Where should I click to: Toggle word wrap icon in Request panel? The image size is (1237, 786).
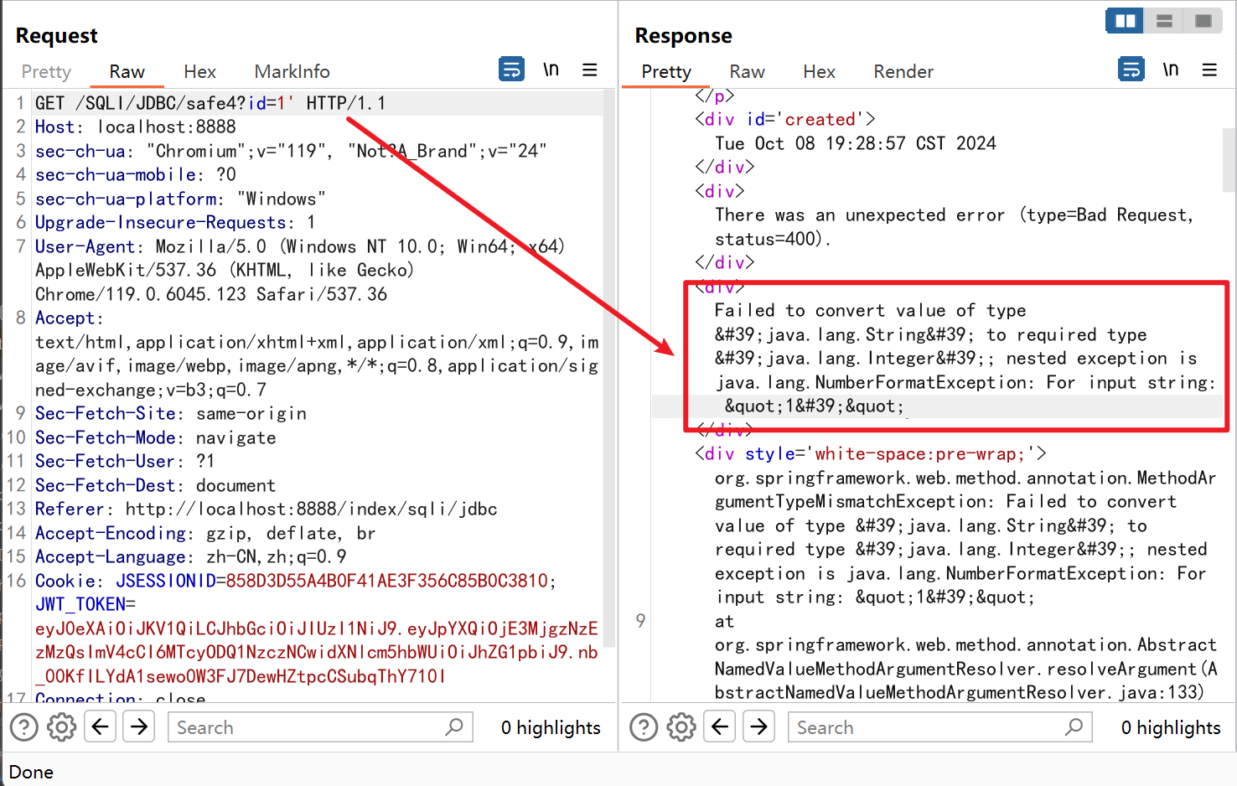click(x=511, y=69)
